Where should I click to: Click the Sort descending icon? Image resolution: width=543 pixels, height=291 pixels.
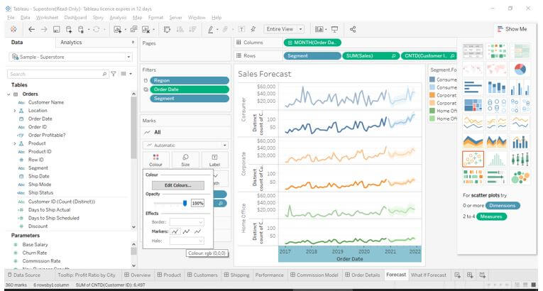[192, 29]
